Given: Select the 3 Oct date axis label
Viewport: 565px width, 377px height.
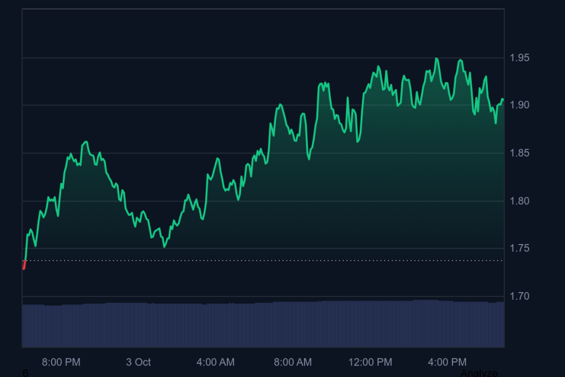Looking at the screenshot, I should [x=138, y=362].
